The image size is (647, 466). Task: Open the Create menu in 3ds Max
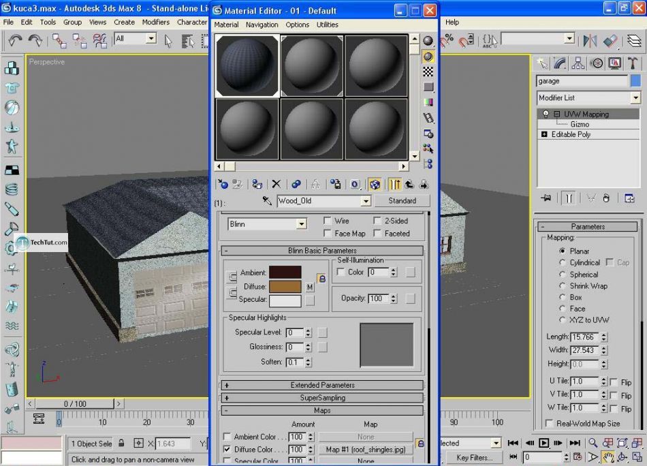click(124, 22)
